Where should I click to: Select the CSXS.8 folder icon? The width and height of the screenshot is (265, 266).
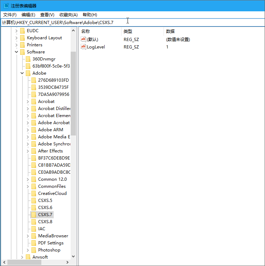[x=34, y=222]
